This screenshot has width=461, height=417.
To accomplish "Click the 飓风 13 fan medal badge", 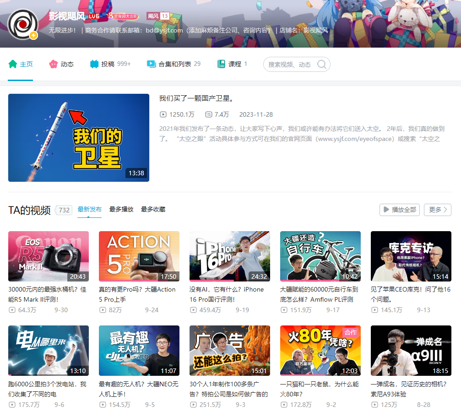I will [158, 16].
